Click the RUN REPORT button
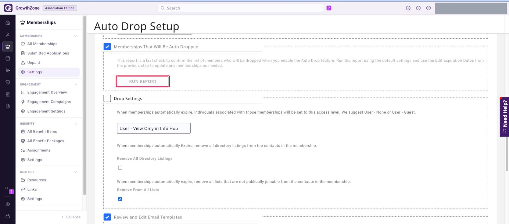Screen dimensions: 509x224 coord(143,81)
